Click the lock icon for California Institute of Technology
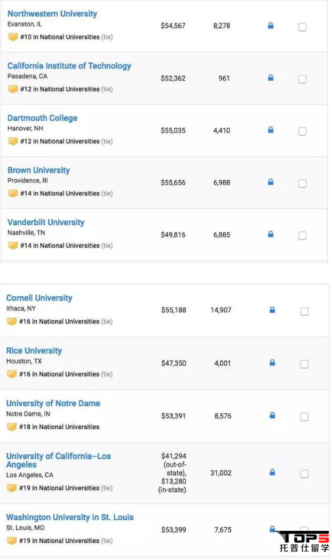 pyautogui.click(x=270, y=78)
